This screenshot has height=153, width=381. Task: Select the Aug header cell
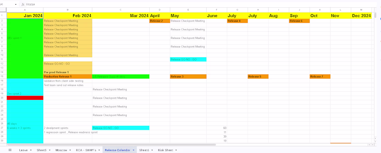click(279, 16)
